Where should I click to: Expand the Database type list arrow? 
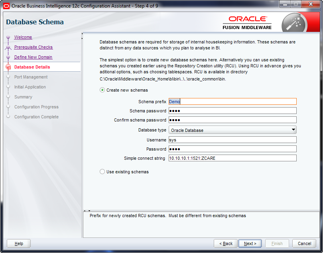click(293, 129)
